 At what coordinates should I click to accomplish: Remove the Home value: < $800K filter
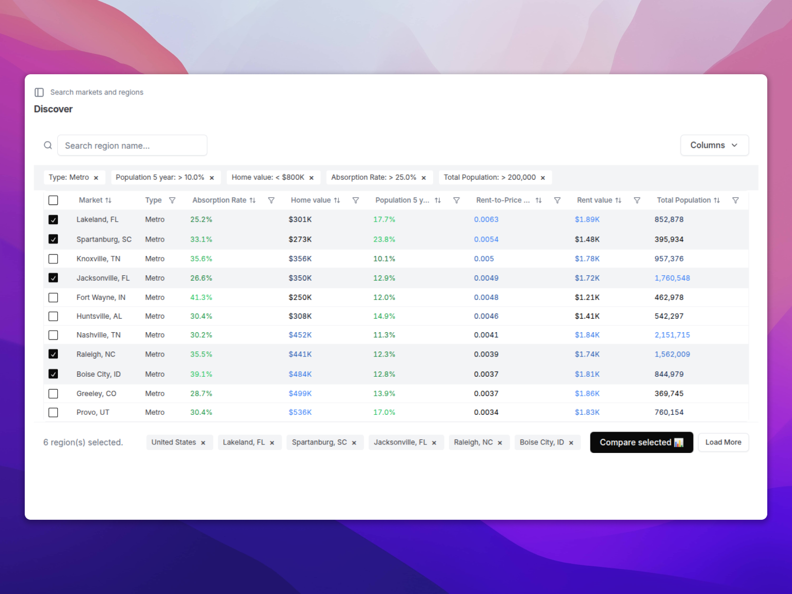[x=311, y=177]
